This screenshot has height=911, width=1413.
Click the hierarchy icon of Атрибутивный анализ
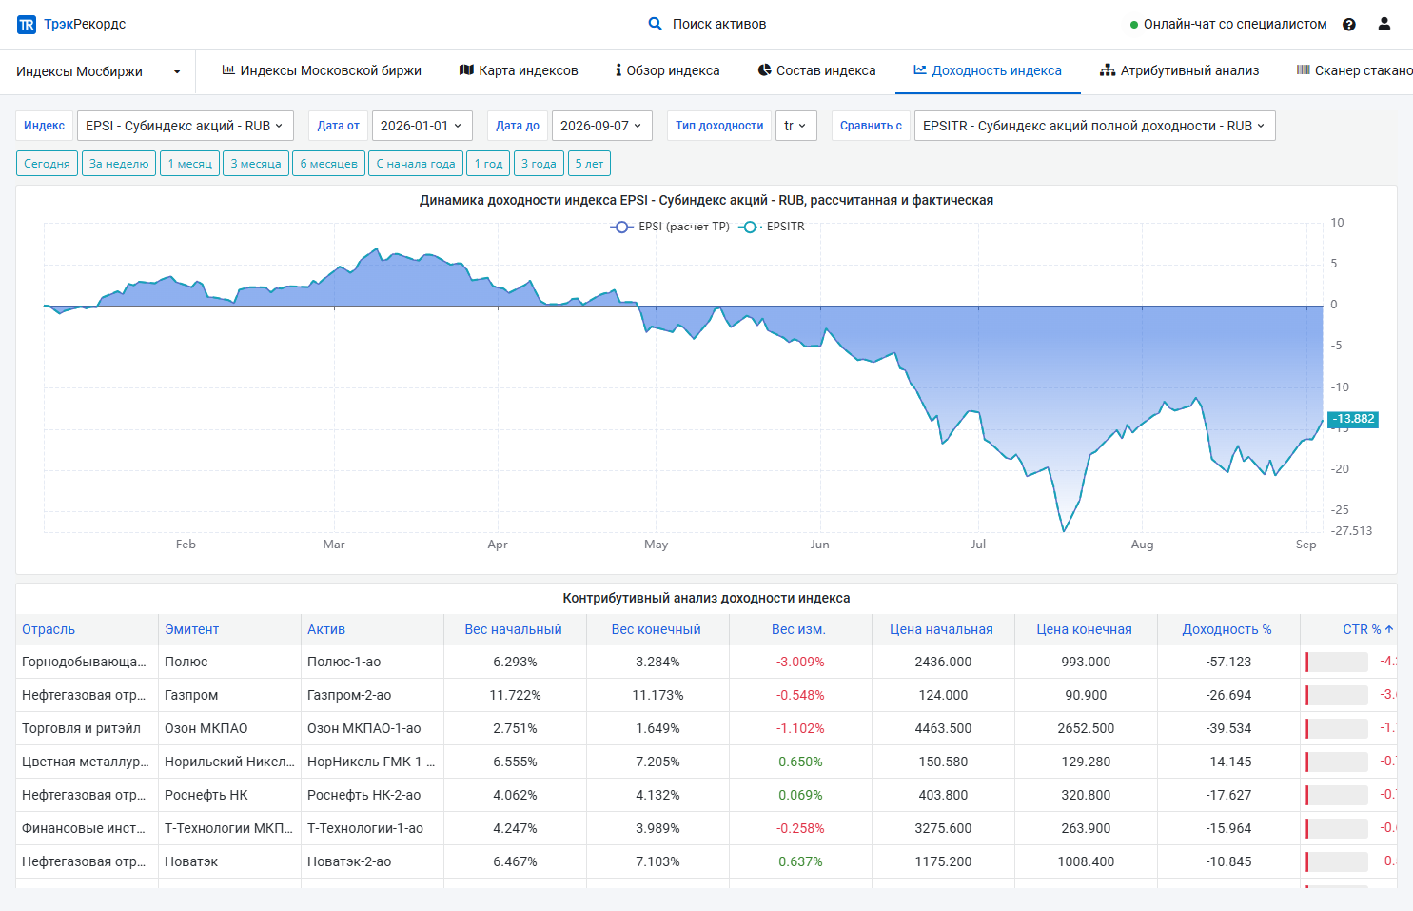click(x=1108, y=69)
